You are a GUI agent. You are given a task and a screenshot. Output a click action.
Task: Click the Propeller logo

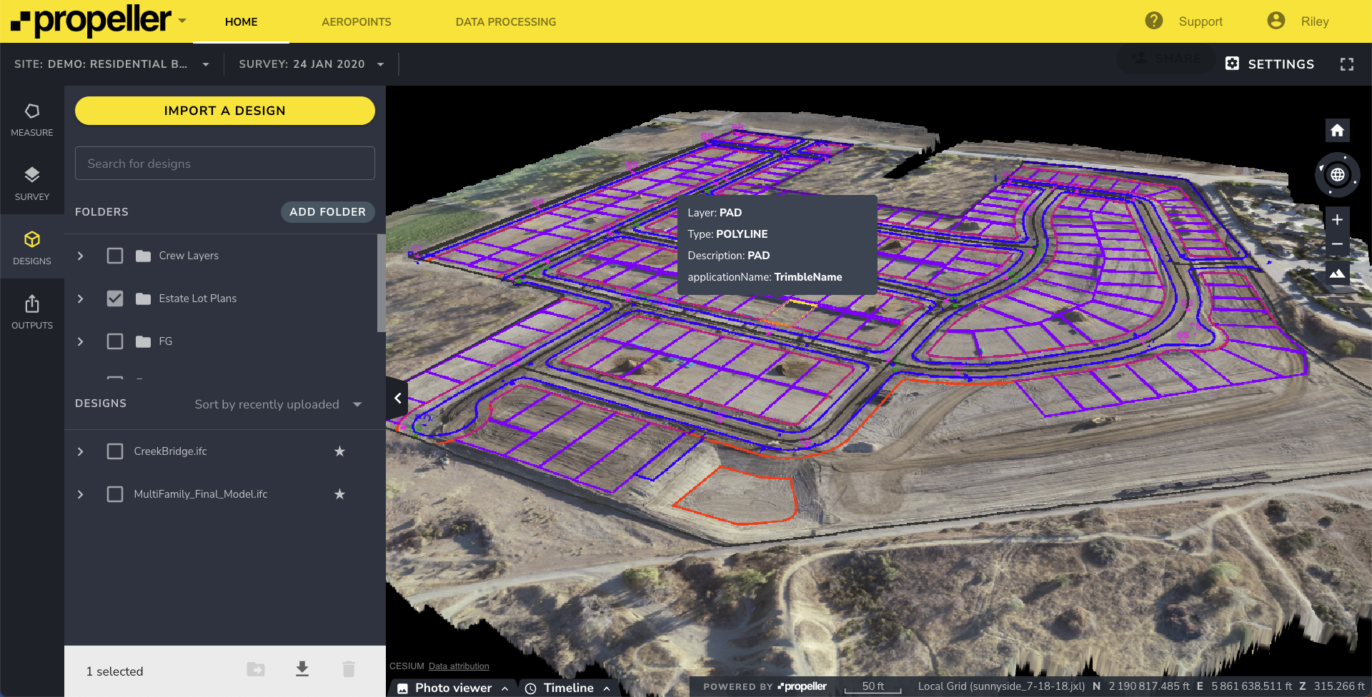(x=91, y=21)
